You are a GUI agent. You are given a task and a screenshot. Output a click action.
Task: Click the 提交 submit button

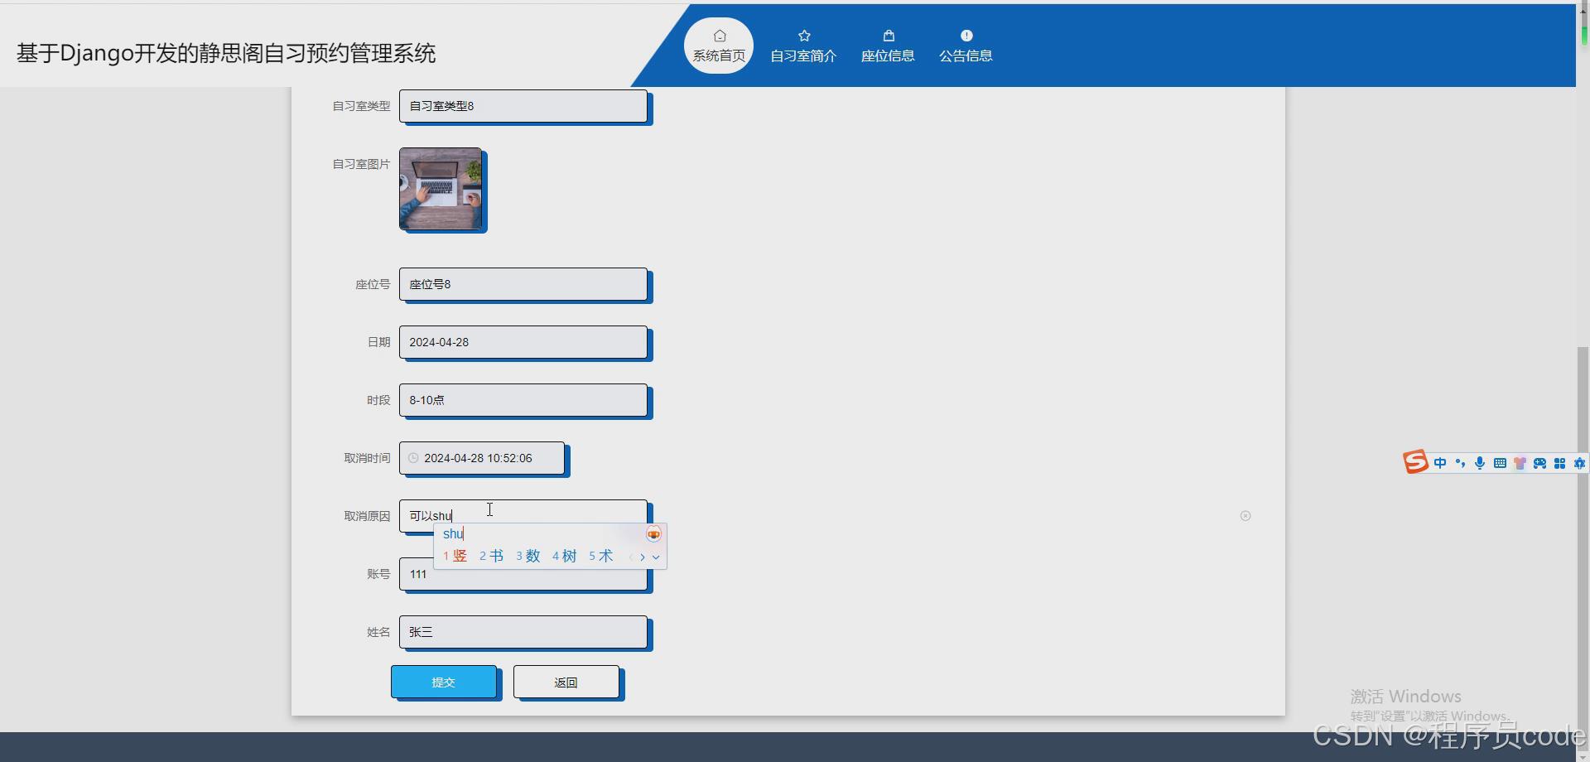444,682
